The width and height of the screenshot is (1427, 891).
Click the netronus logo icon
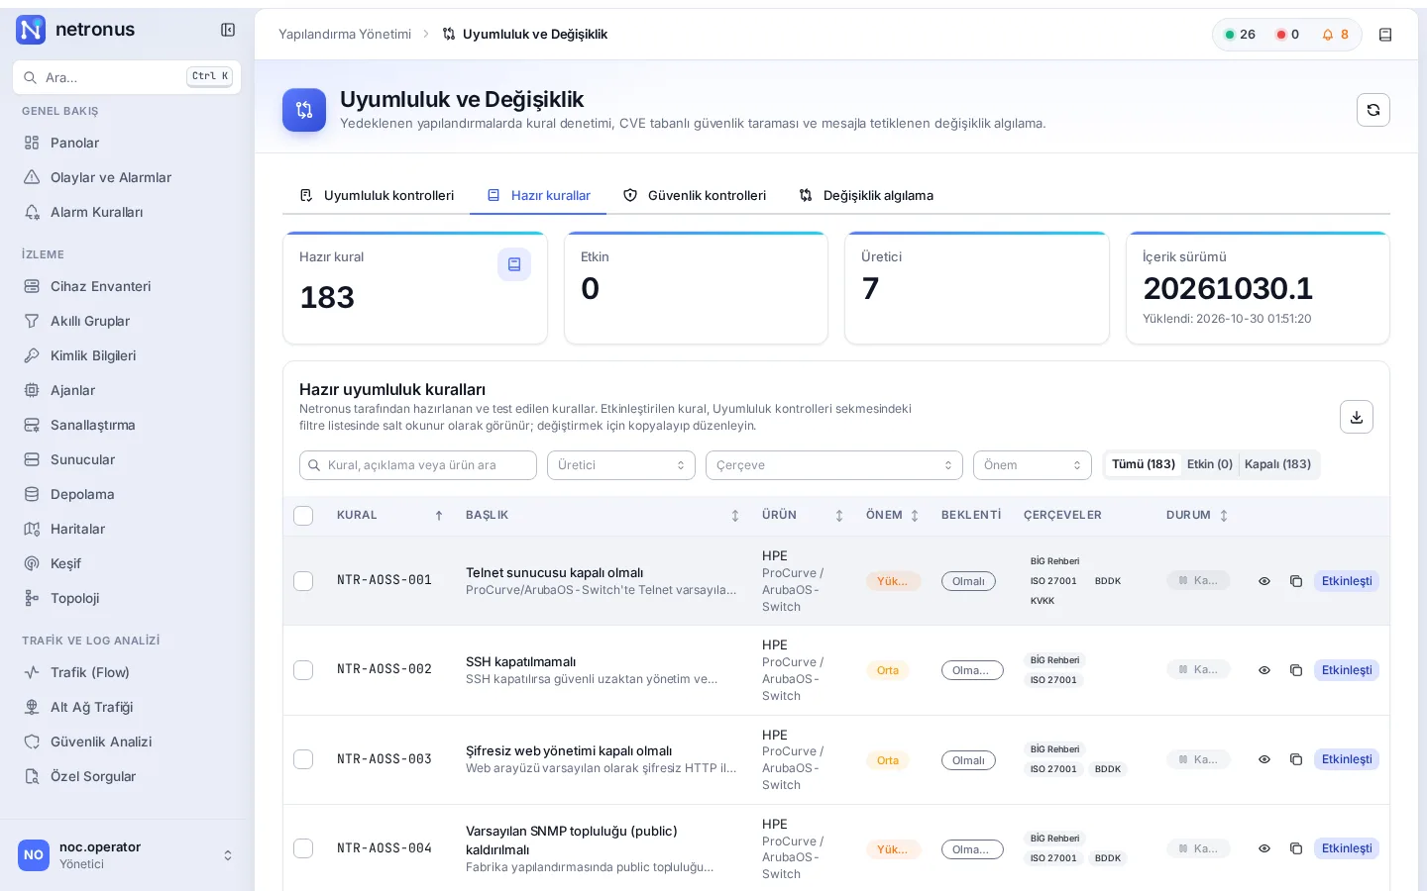click(32, 30)
